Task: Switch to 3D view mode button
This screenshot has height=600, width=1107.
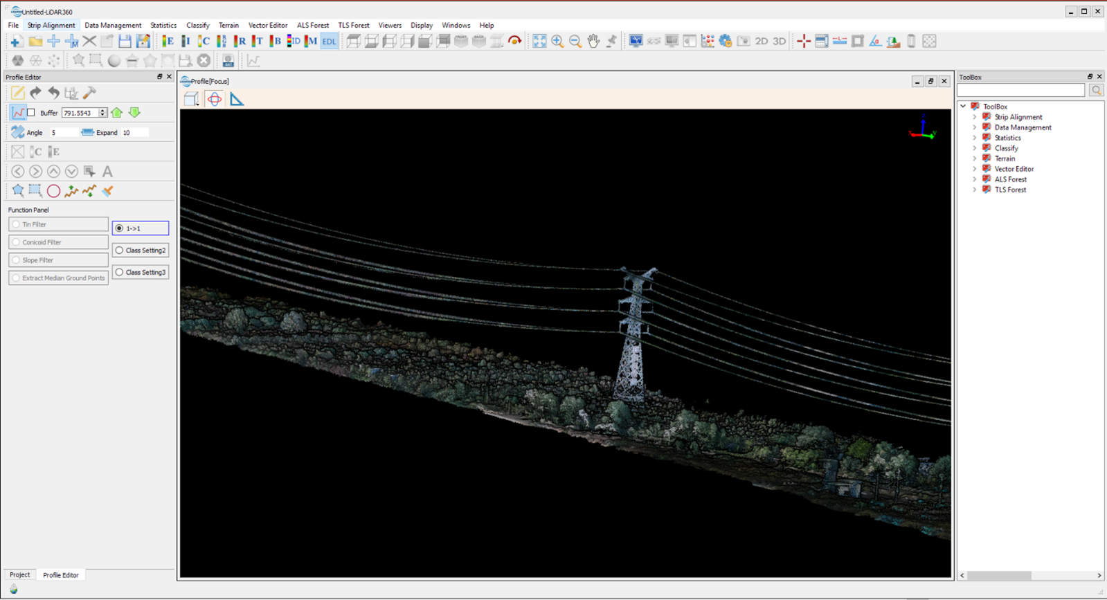Action: (779, 42)
